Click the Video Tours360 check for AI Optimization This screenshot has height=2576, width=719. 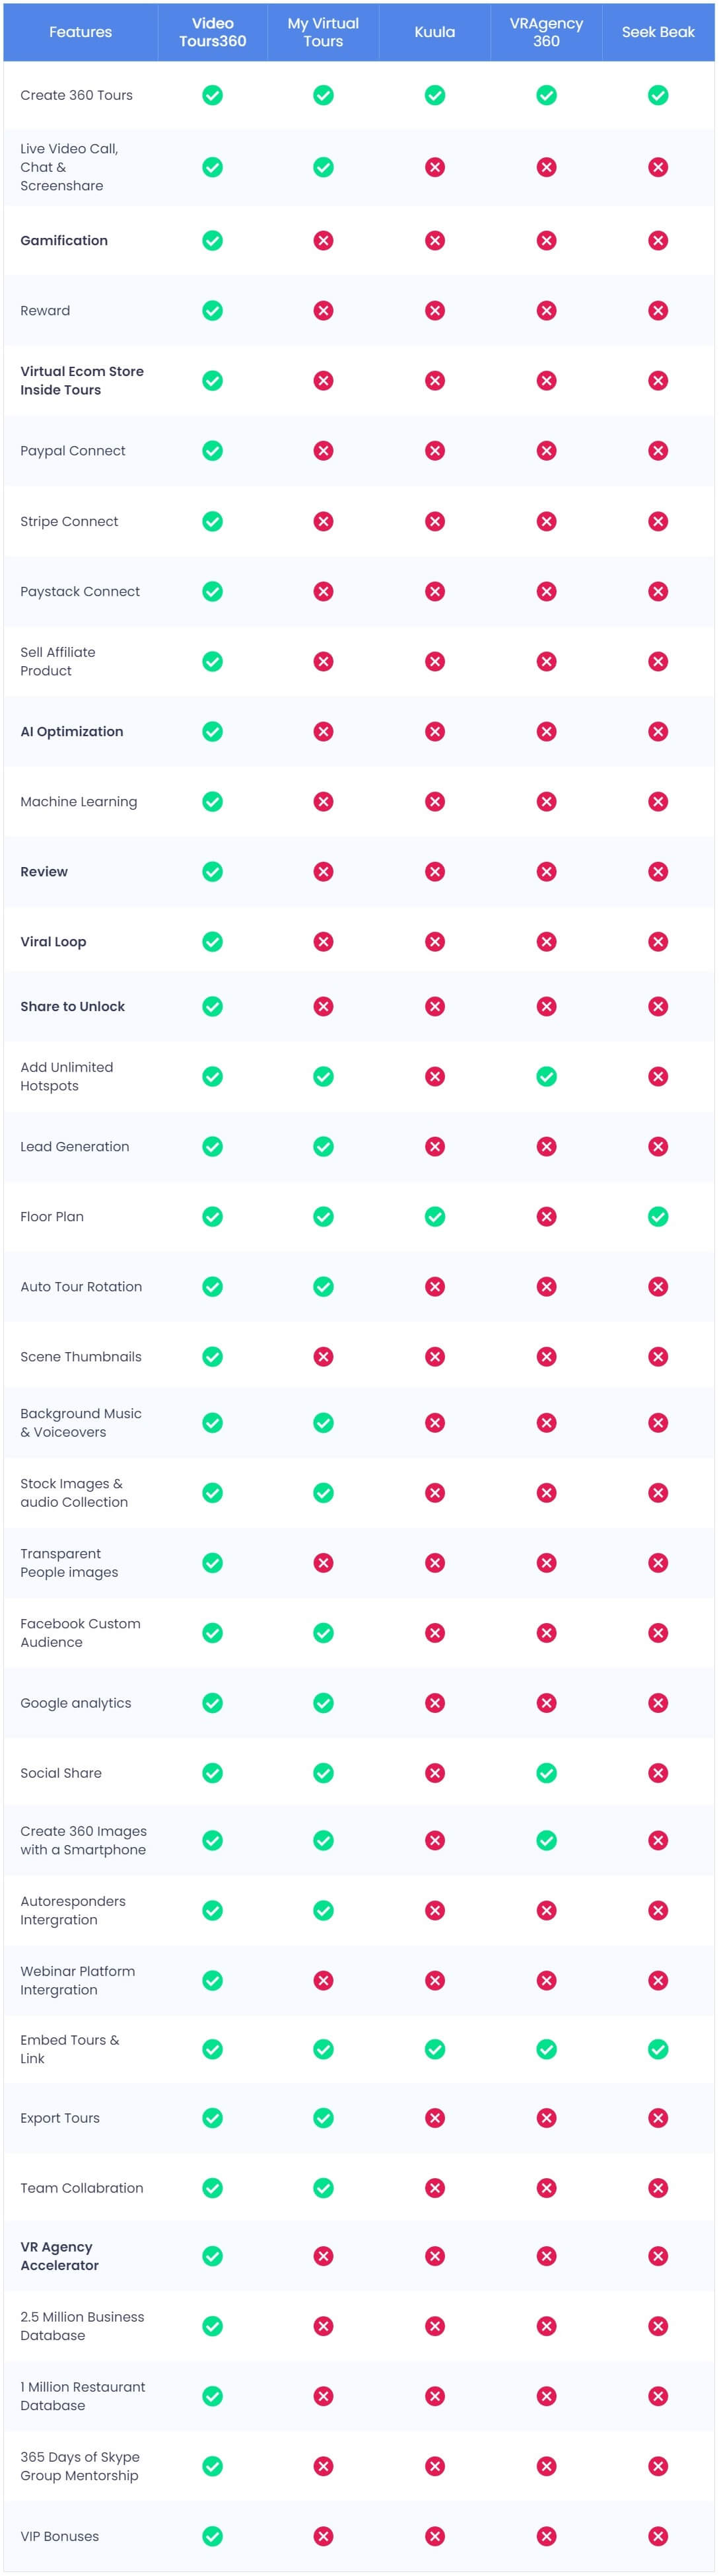coord(213,731)
